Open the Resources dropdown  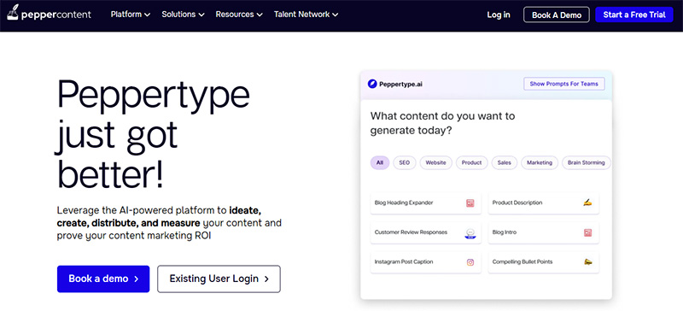point(239,15)
